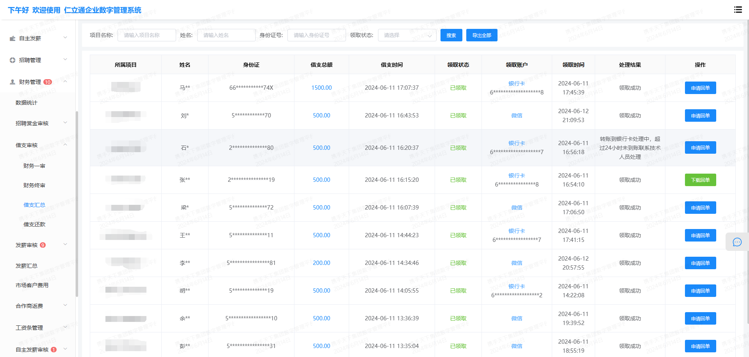Open the 借支还款 menu item
The height and width of the screenshot is (357, 749).
point(34,224)
